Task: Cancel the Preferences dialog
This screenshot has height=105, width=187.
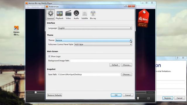Action: pos(128,95)
